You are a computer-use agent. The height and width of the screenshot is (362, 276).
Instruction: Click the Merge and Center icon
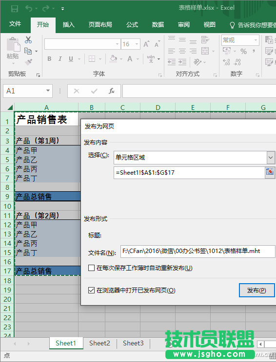coord(205,51)
